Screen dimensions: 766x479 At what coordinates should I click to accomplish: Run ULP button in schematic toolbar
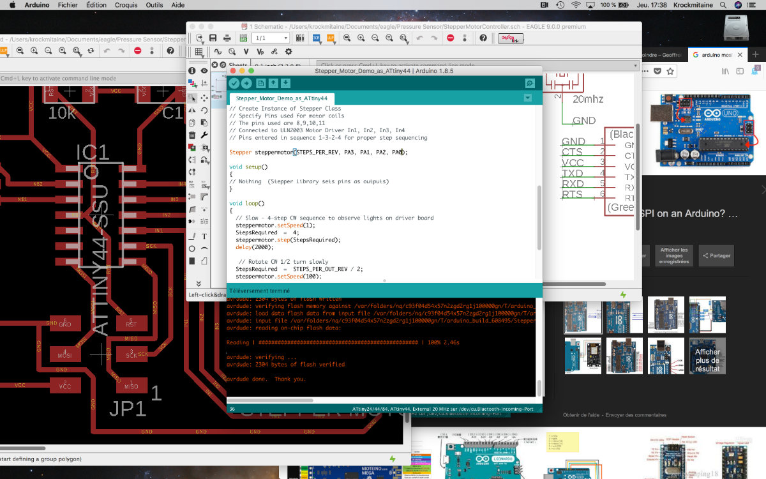331,38
